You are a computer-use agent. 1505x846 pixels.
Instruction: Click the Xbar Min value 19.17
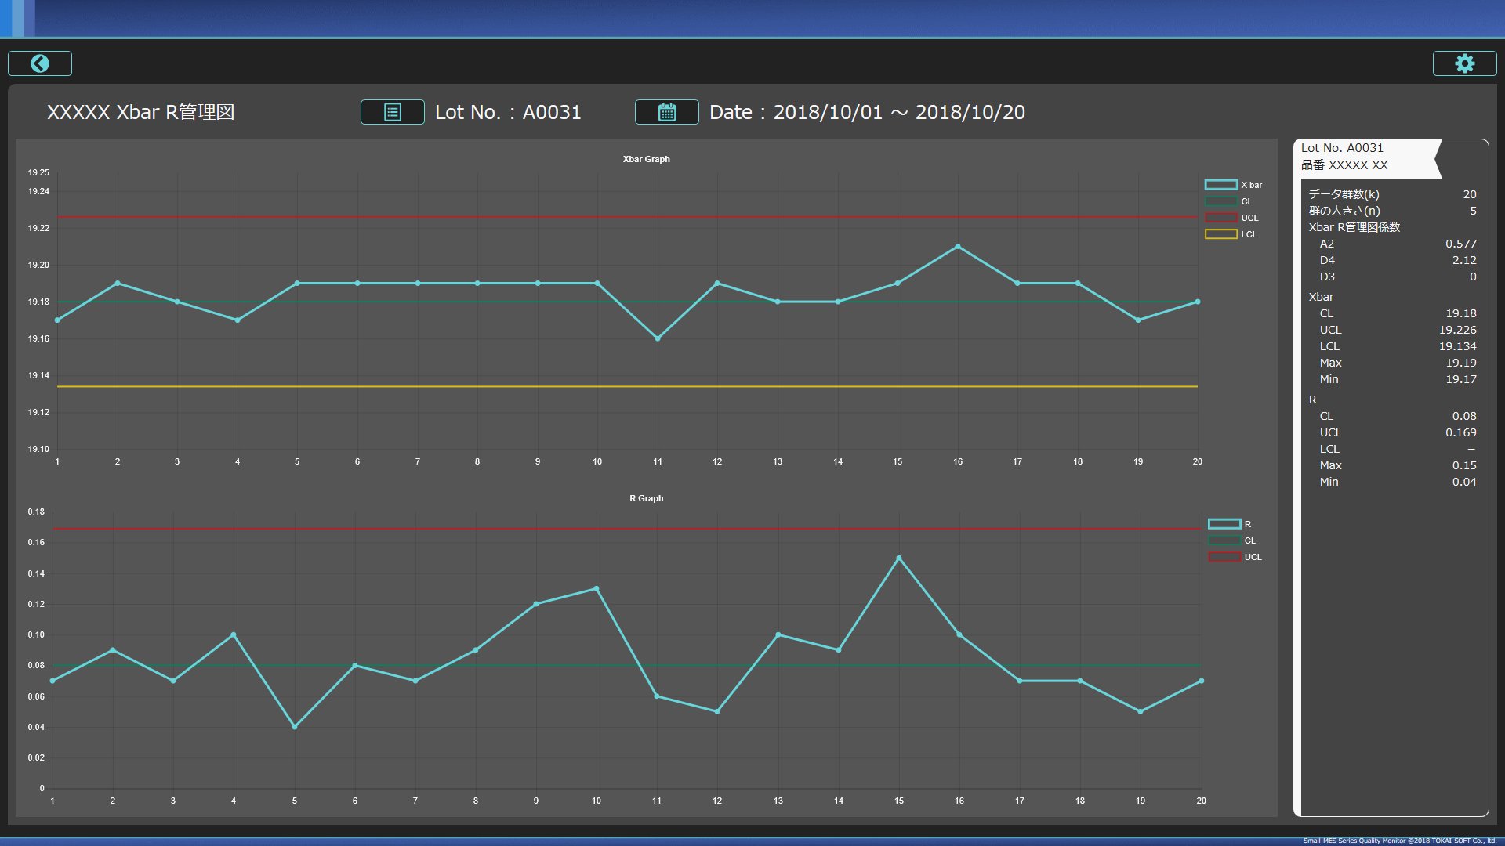tap(1461, 379)
